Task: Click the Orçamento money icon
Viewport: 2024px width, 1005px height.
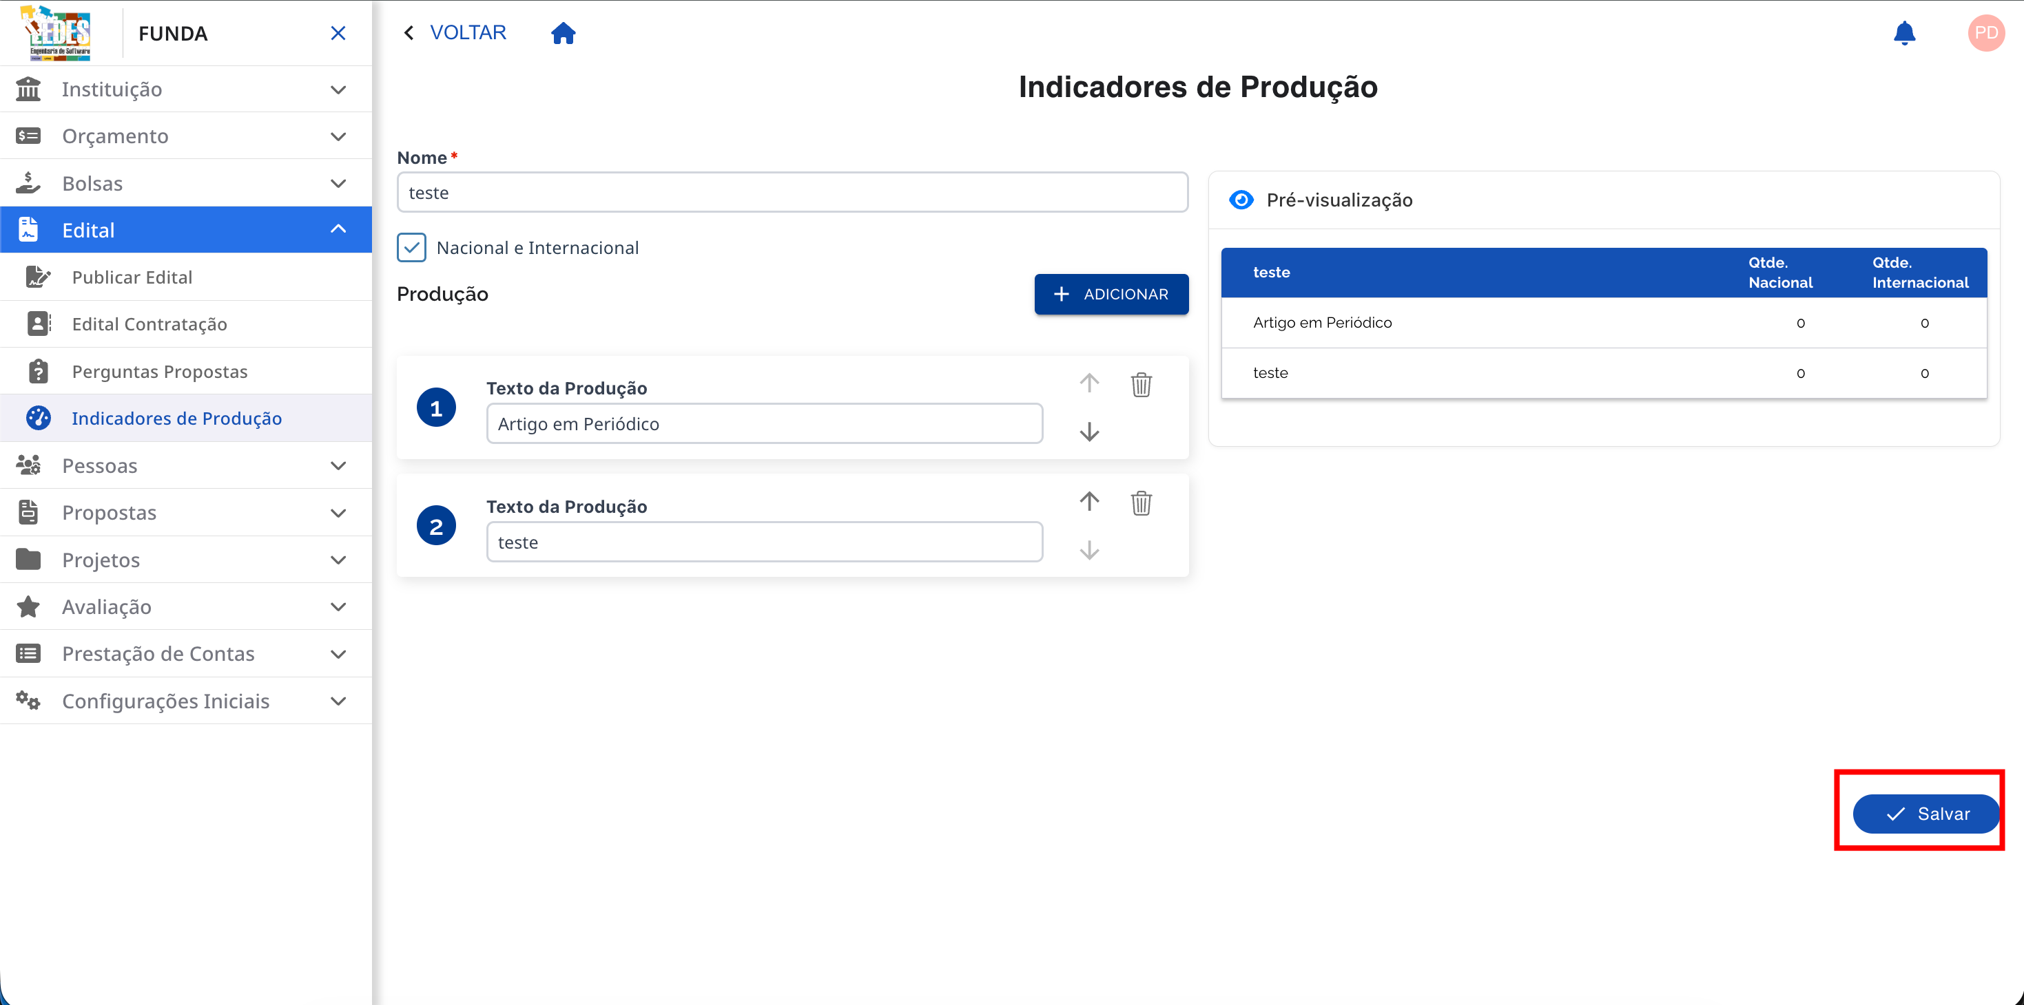Action: tap(28, 136)
